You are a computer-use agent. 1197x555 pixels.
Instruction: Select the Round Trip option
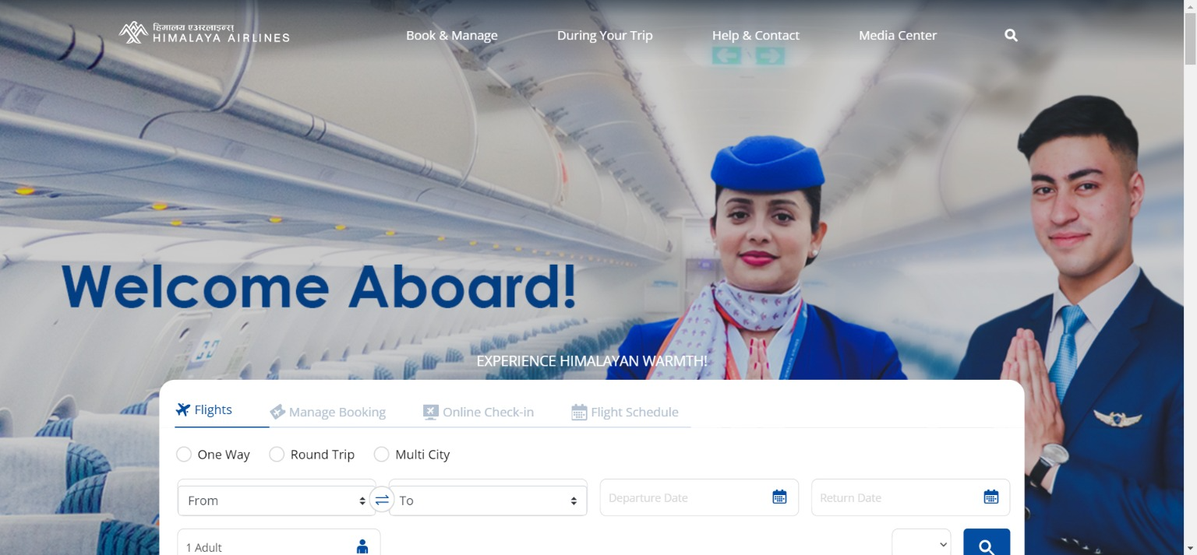coord(277,455)
